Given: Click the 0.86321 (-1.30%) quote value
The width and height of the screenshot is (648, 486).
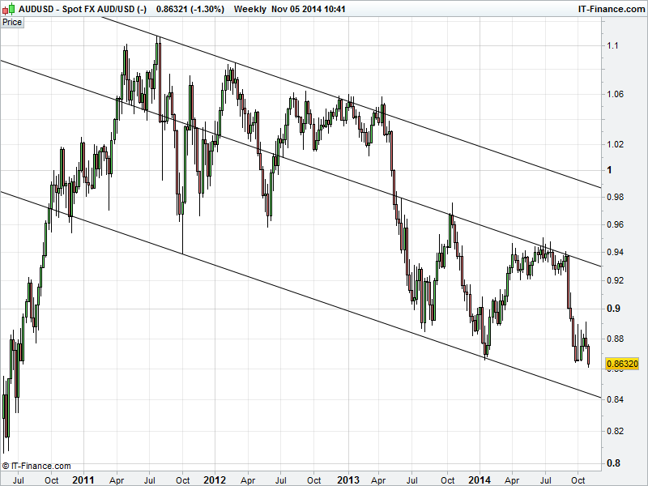Looking at the screenshot, I should 190,9.
